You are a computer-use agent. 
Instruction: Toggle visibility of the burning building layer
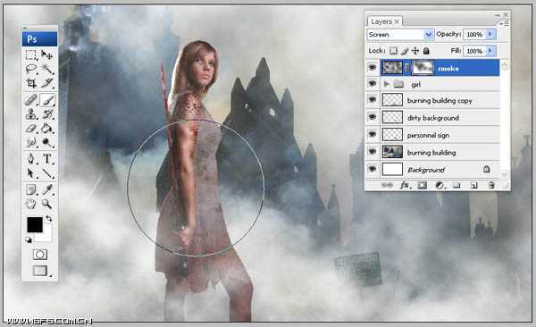coord(373,152)
